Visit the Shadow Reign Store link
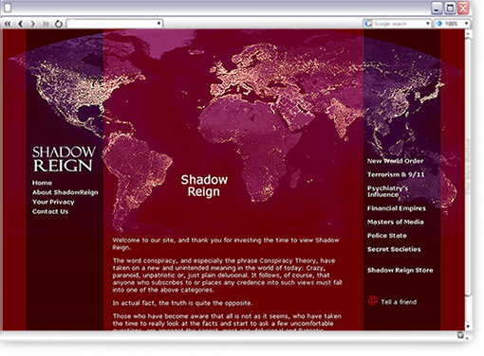The width and height of the screenshot is (484, 356). pyautogui.click(x=400, y=270)
